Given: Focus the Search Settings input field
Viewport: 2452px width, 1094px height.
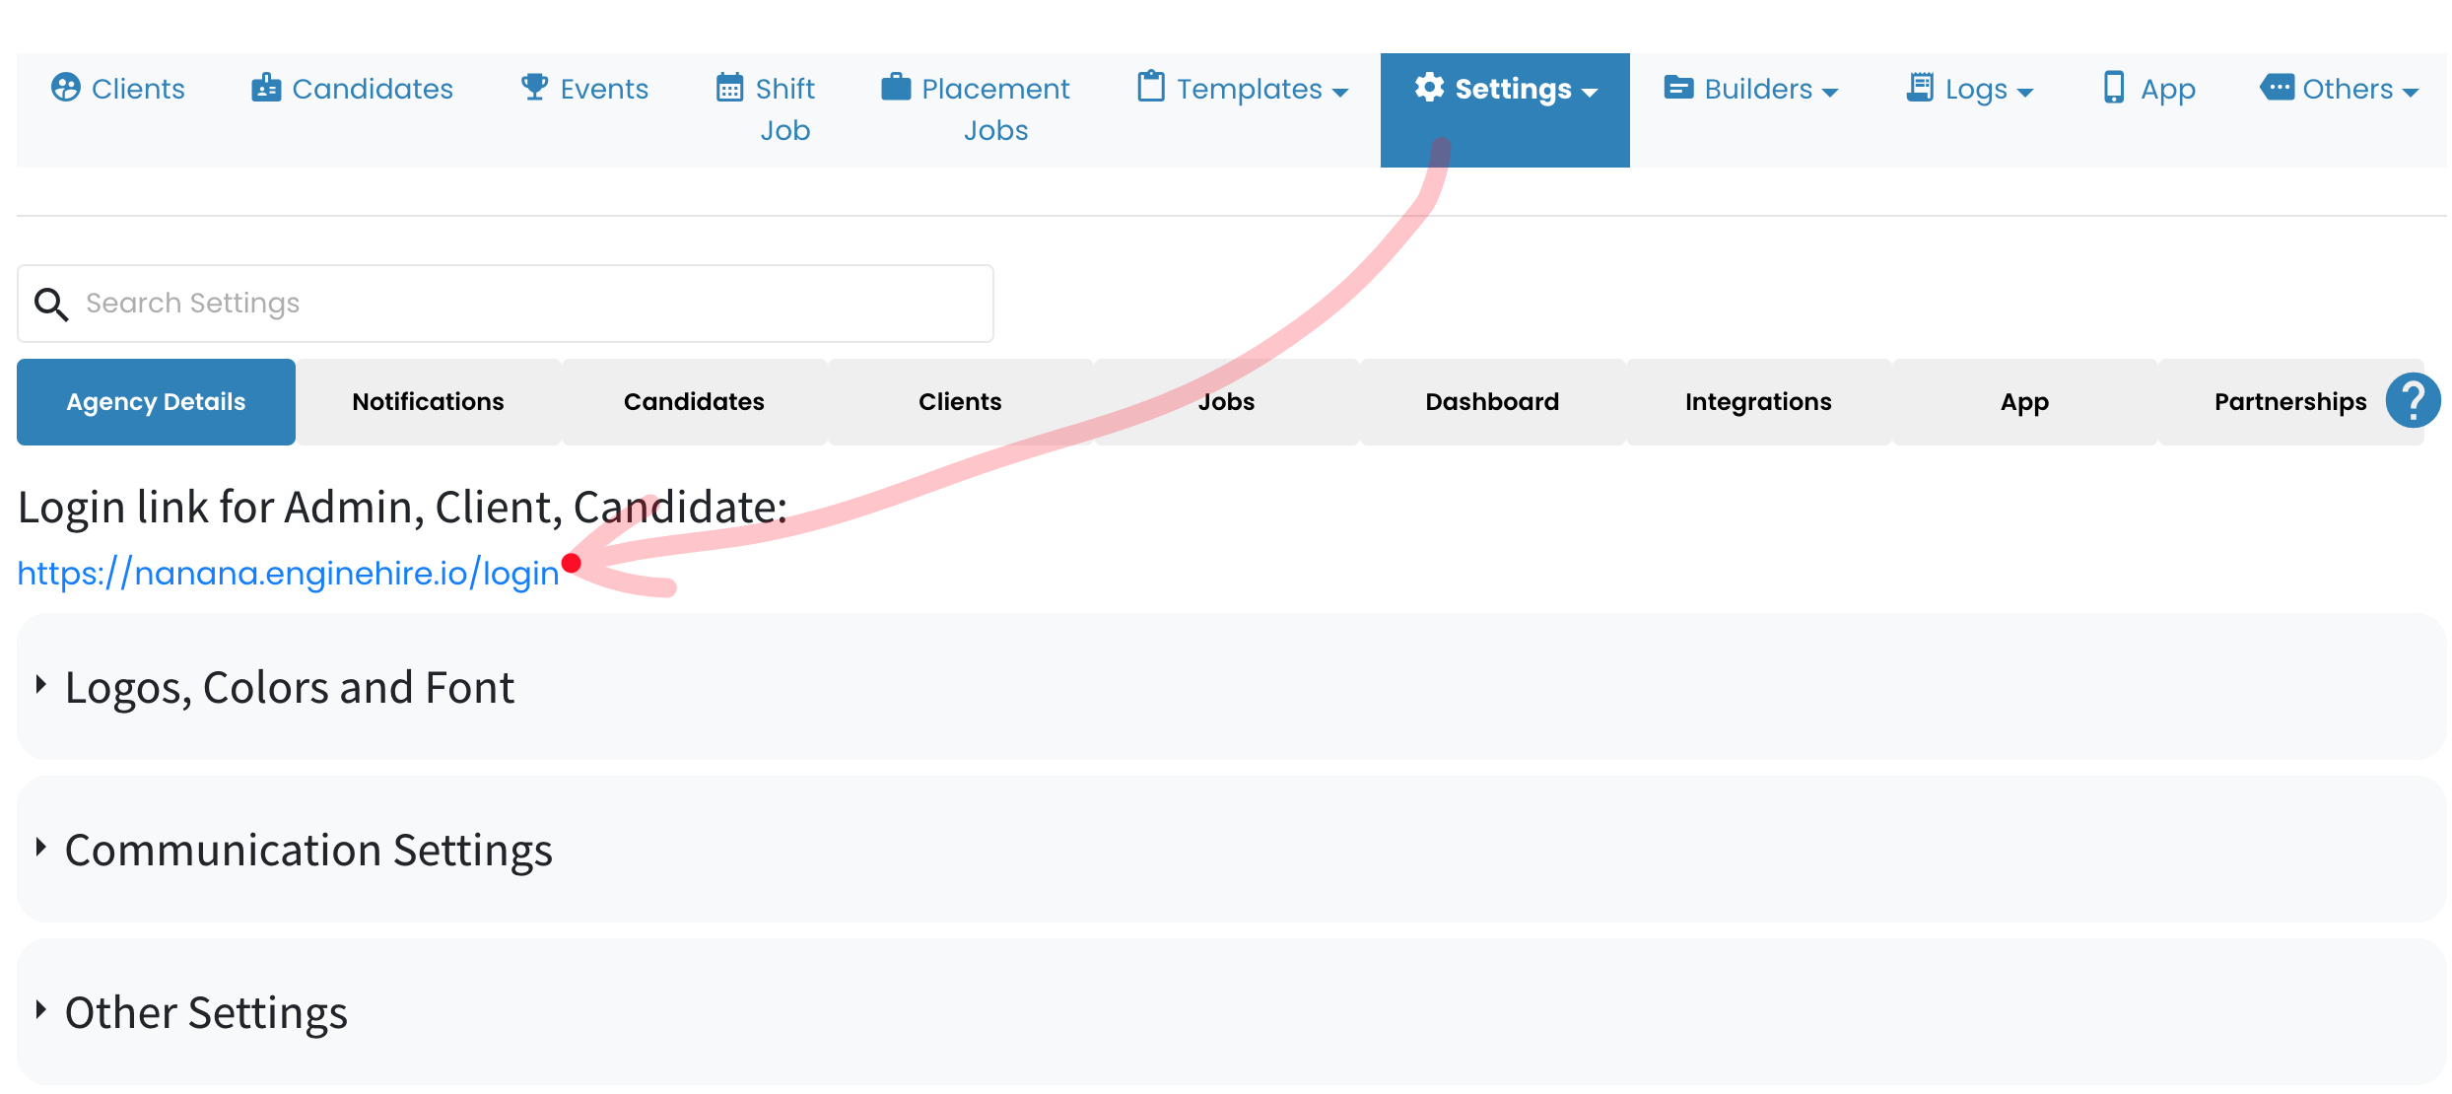Looking at the screenshot, I should coord(506,304).
